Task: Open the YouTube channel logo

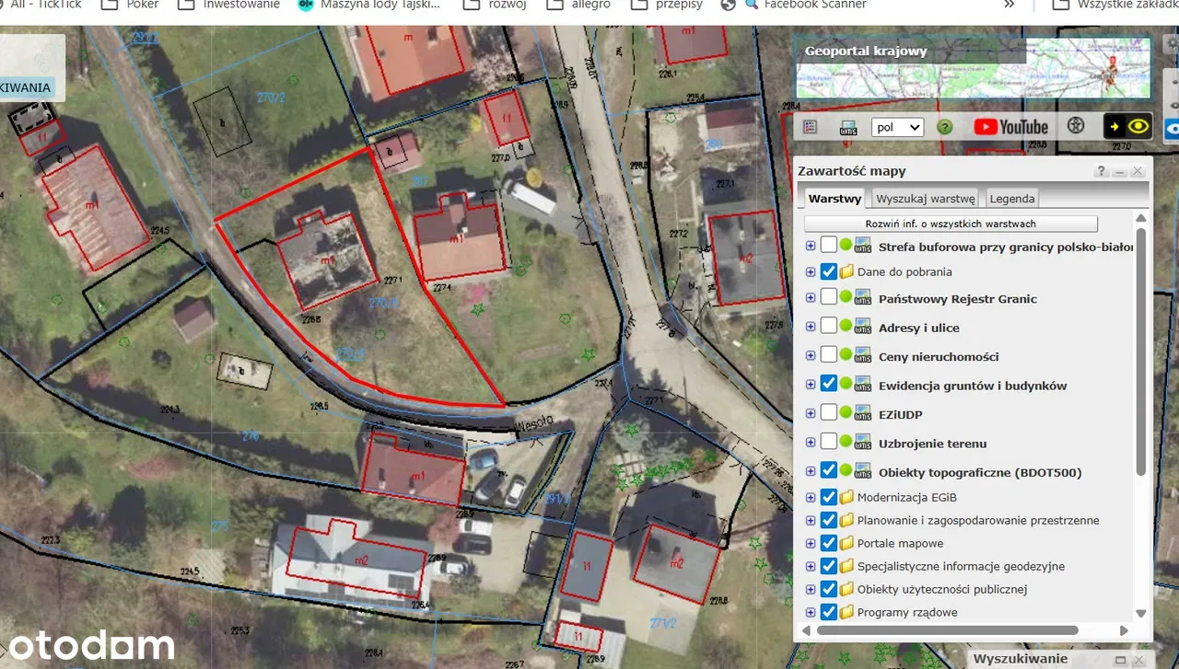Action: pyautogui.click(x=1010, y=127)
